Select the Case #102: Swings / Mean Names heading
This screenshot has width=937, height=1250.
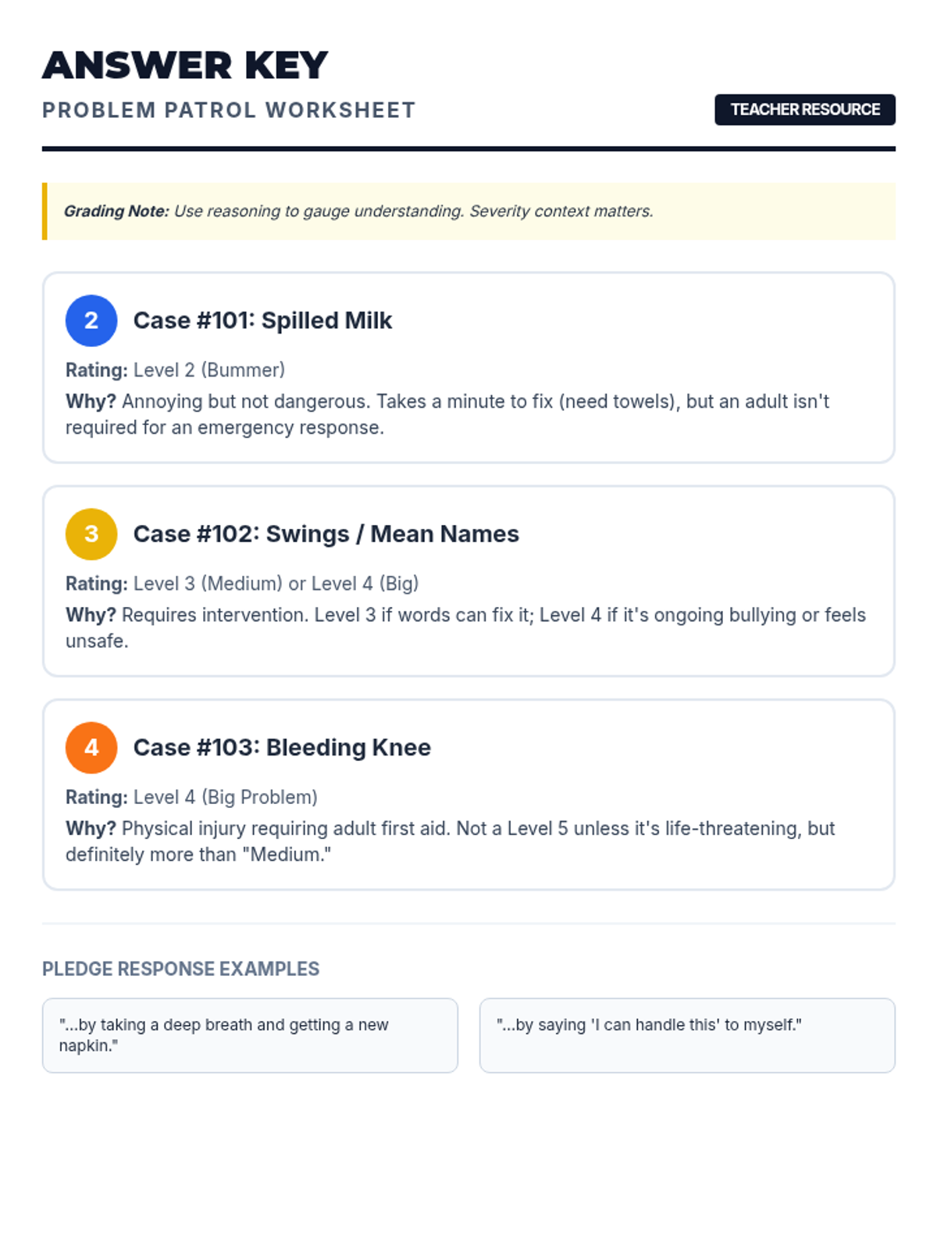coord(326,534)
